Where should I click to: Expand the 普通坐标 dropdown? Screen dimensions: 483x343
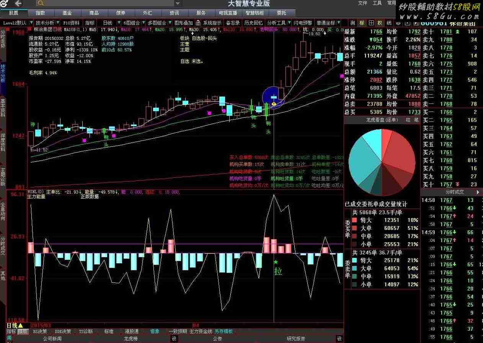pos(338,23)
